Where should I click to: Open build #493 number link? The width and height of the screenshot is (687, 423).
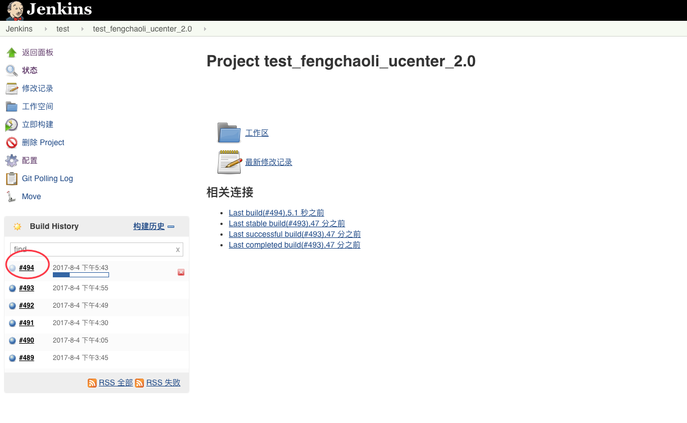coord(26,288)
